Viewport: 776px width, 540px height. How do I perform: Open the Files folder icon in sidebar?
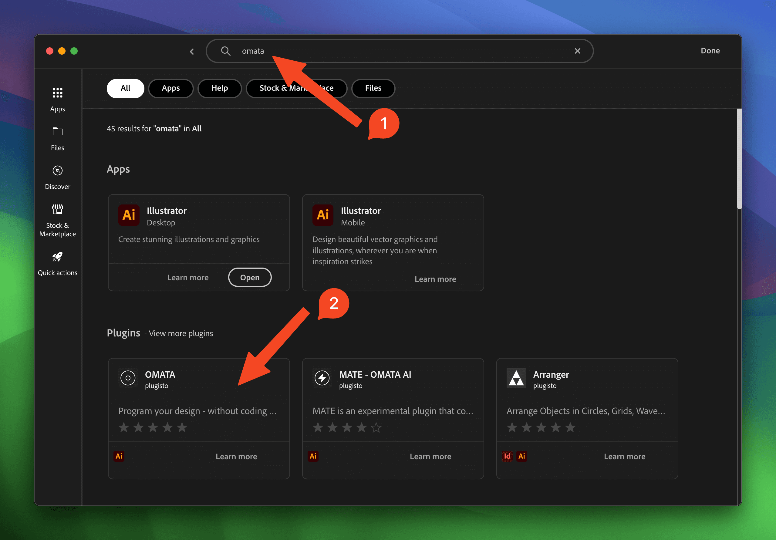[57, 131]
